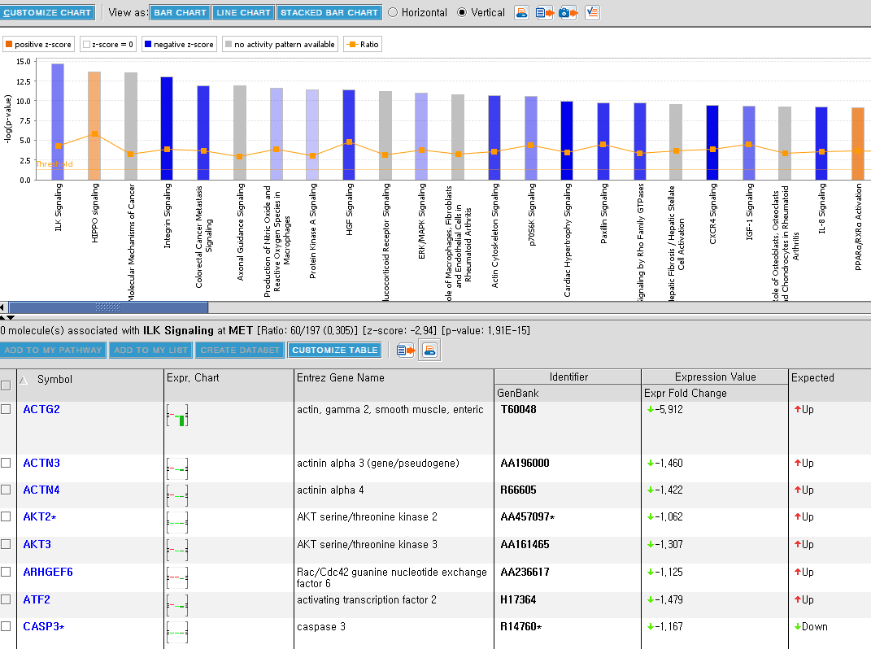The height and width of the screenshot is (649, 871).
Task: Click GenBank identifier AA196000
Action: tap(525, 464)
